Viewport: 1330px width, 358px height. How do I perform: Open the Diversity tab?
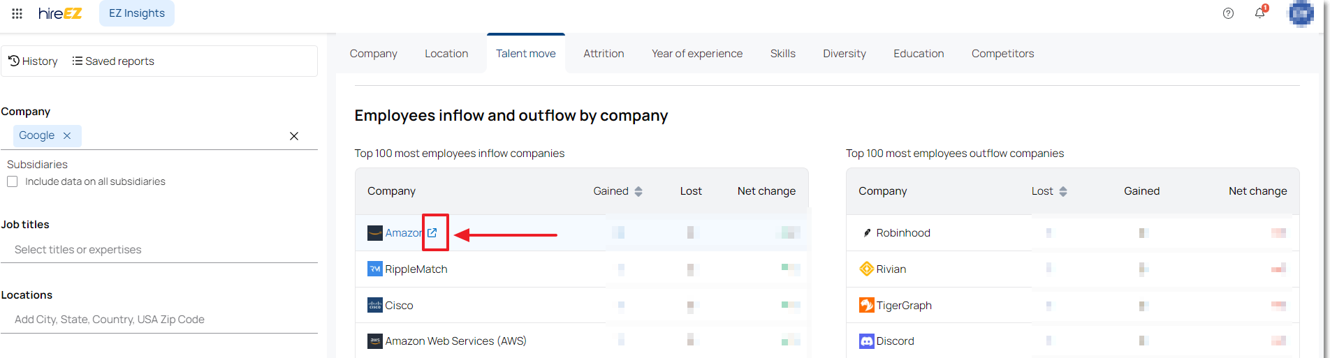click(x=845, y=54)
